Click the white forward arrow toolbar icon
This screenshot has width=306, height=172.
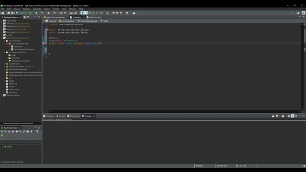[x=127, y=13]
